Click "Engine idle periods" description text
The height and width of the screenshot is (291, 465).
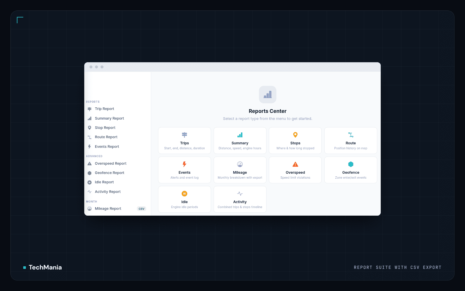tap(185, 207)
